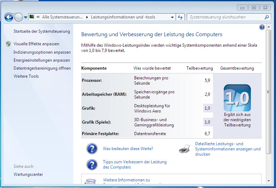Open Alle Systemsteuerun... breadcrumb
This screenshot has width=276, height=188.
[x=62, y=17]
